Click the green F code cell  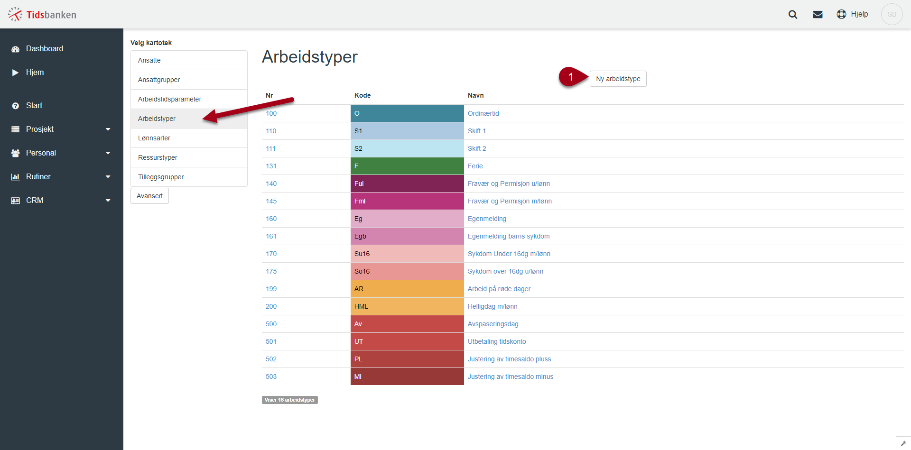click(x=407, y=166)
